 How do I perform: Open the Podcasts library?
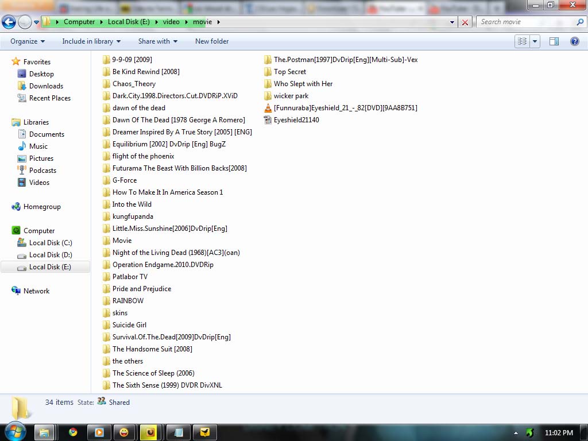tap(42, 170)
